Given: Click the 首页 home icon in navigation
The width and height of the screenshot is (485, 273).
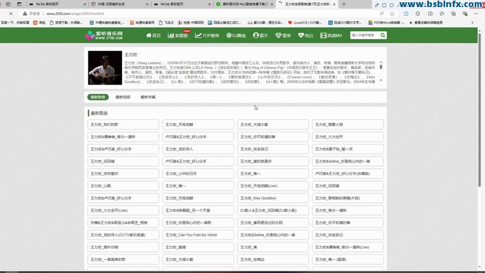Looking at the screenshot, I should tap(153, 35).
